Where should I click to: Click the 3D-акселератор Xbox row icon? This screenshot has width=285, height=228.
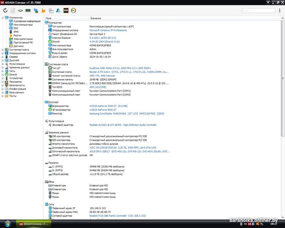click(50, 110)
